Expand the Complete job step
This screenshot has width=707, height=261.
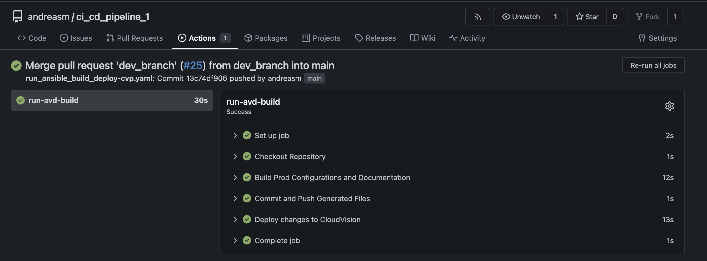tap(452, 241)
